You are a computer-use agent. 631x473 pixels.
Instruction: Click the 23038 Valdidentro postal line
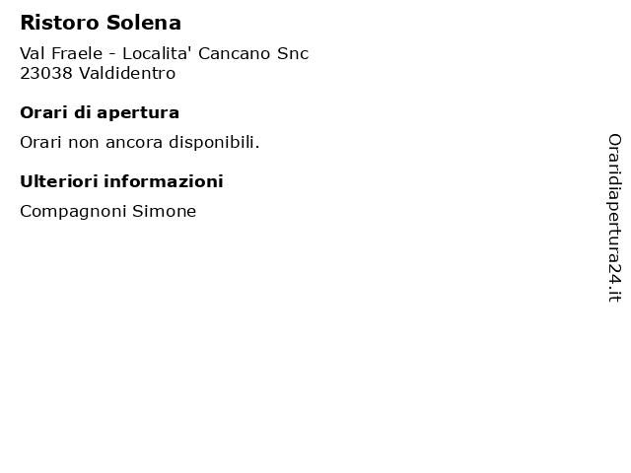pyautogui.click(x=98, y=73)
